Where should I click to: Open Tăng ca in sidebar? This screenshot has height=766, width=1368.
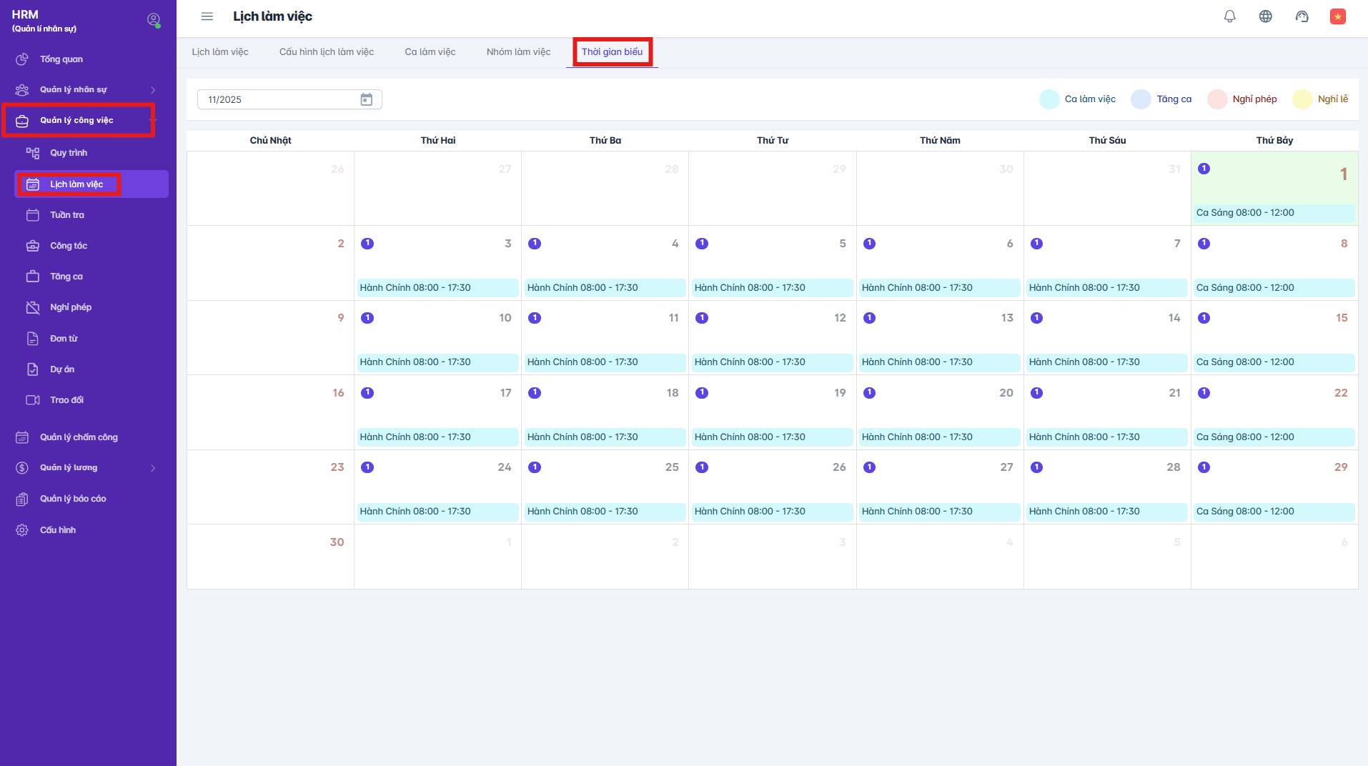(66, 277)
